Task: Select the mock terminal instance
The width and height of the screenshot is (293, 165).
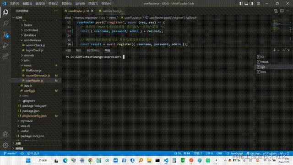Action: click(274, 62)
